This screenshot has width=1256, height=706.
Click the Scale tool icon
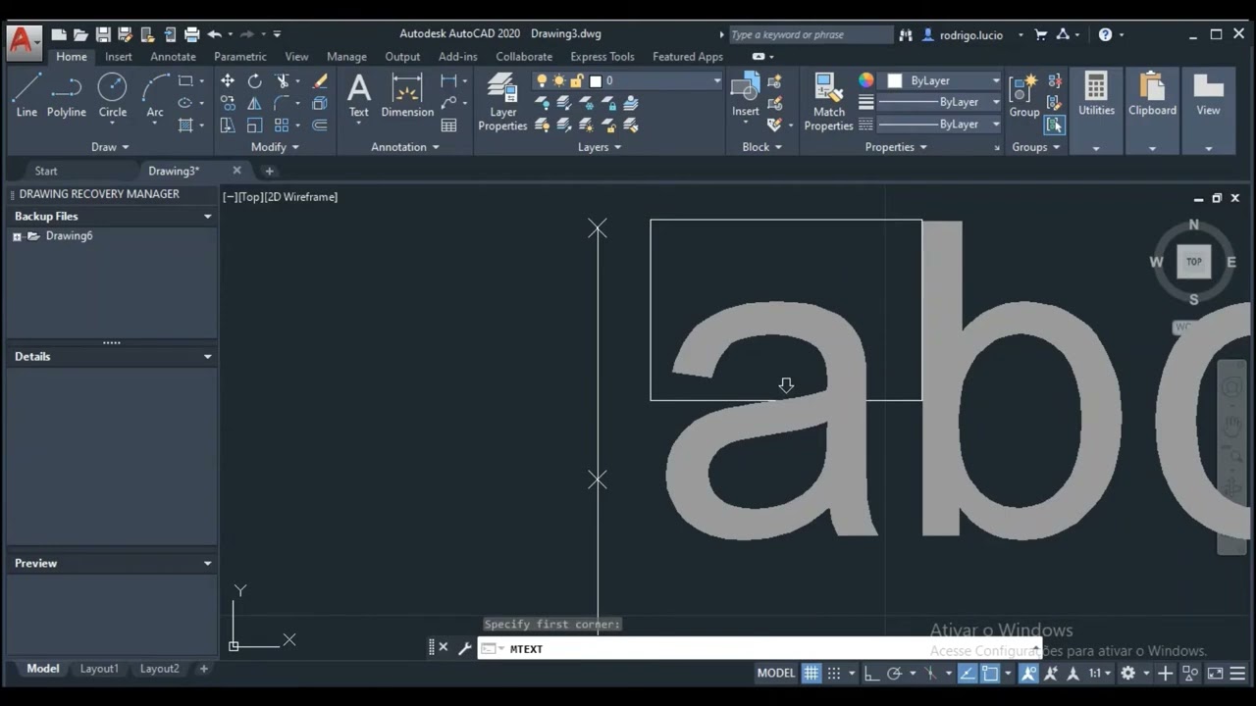click(x=255, y=126)
